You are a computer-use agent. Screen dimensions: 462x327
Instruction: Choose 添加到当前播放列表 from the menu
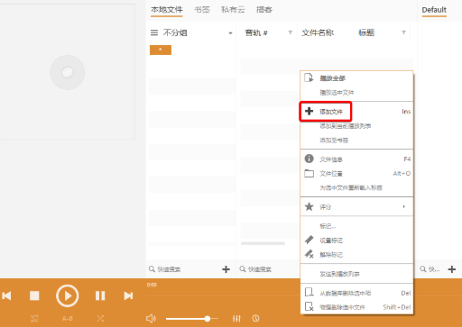346,126
